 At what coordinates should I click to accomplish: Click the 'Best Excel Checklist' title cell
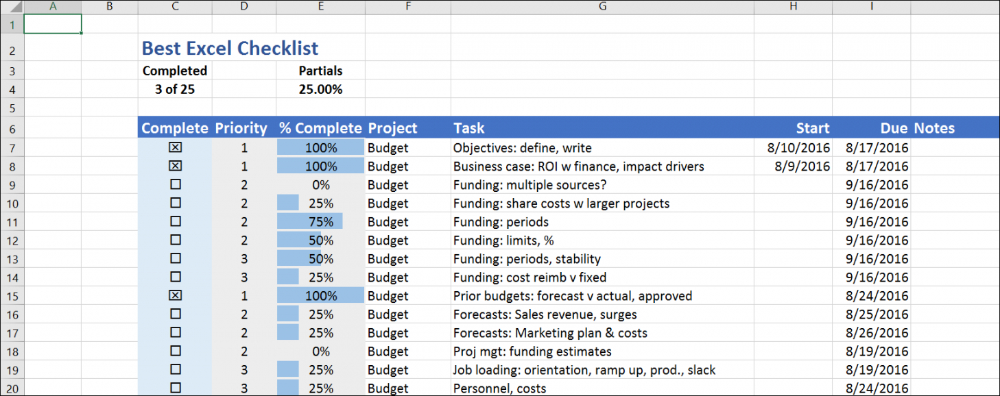pyautogui.click(x=230, y=49)
